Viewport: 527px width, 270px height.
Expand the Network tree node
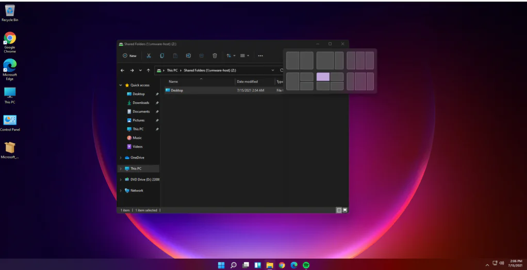tap(121, 190)
